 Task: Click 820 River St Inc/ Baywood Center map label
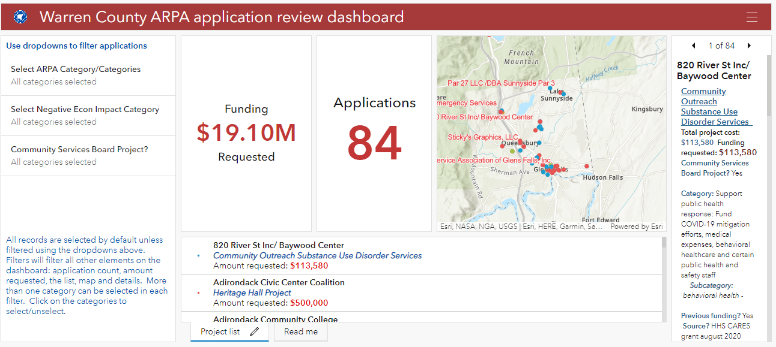click(x=485, y=117)
